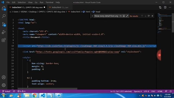Click the VEENA breadcrumb segment

(x=24, y=12)
